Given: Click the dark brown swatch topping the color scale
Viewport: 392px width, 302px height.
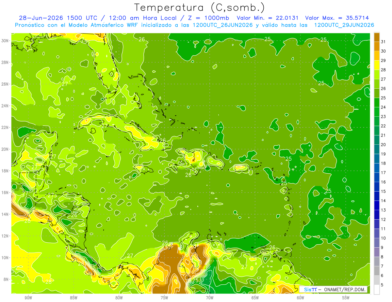Looking at the screenshot, I should click(377, 37).
